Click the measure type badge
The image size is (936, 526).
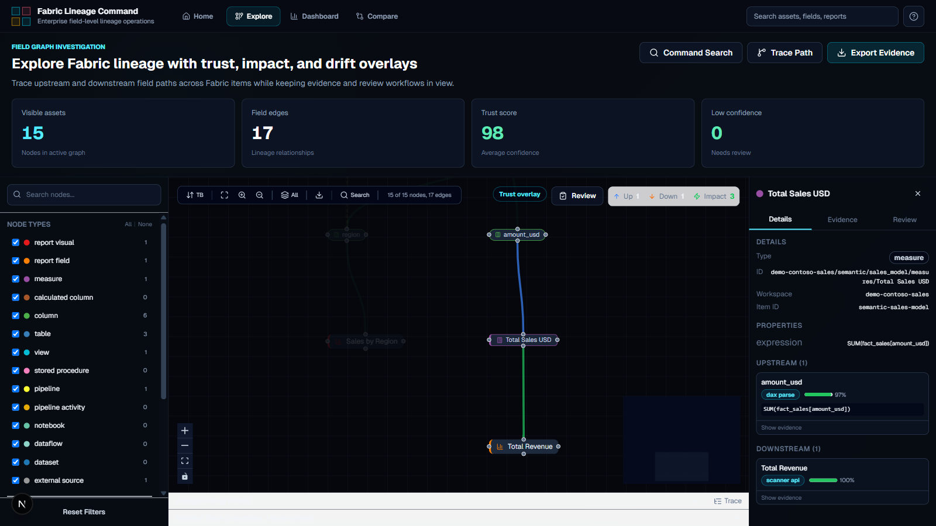point(909,258)
